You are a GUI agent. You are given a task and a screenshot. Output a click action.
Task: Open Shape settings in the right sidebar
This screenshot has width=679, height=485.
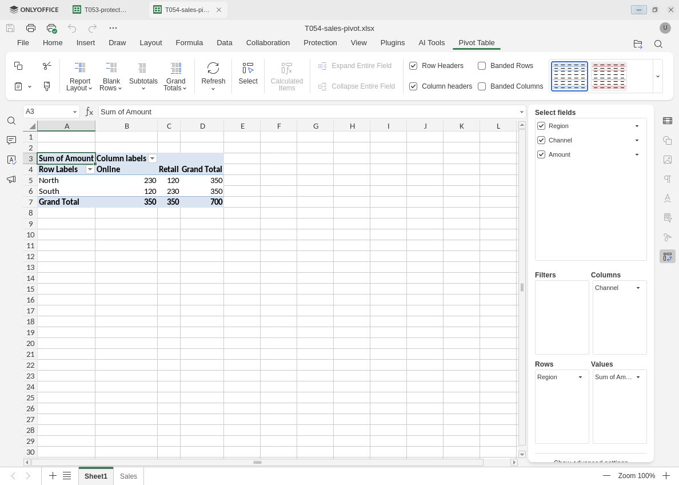pyautogui.click(x=668, y=140)
